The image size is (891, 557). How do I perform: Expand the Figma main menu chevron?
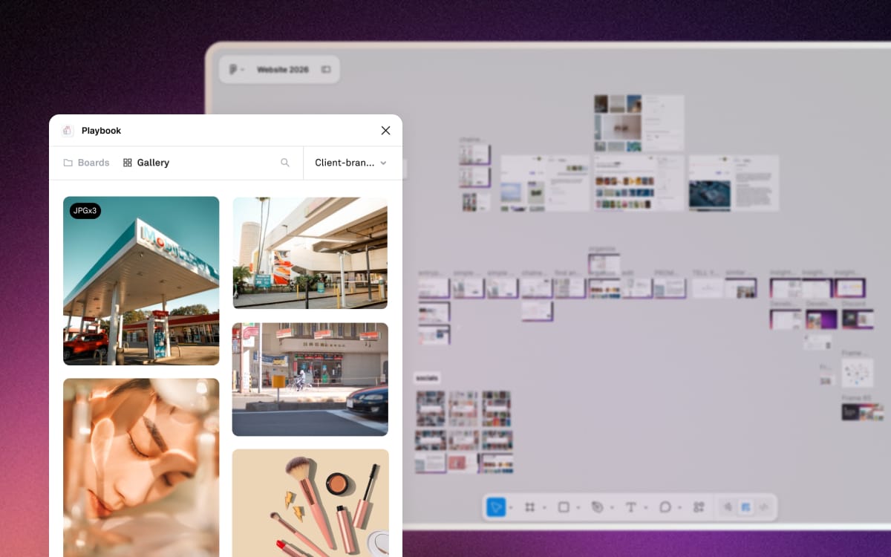click(x=243, y=70)
